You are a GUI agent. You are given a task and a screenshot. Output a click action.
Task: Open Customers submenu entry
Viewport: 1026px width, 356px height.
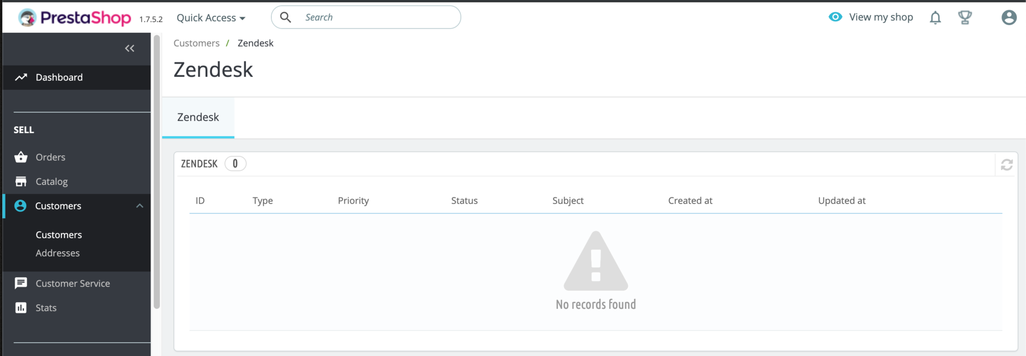coord(59,235)
